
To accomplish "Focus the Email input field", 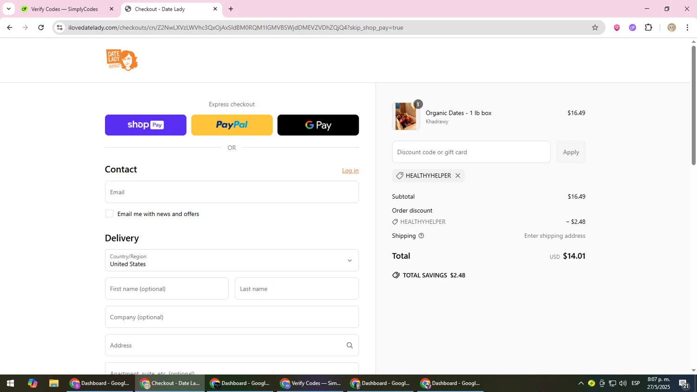I will pos(232,192).
